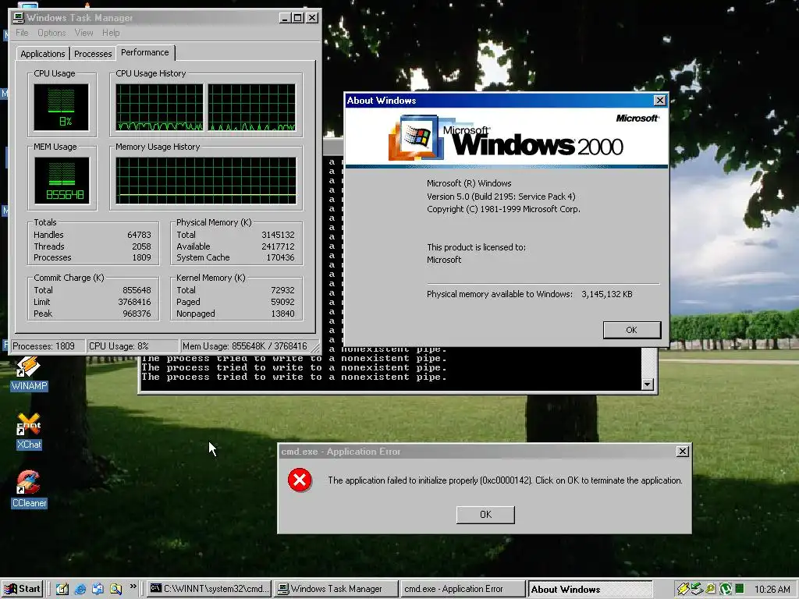Click the right CPU Usage History graph
The height and width of the screenshot is (599, 799).
point(252,107)
